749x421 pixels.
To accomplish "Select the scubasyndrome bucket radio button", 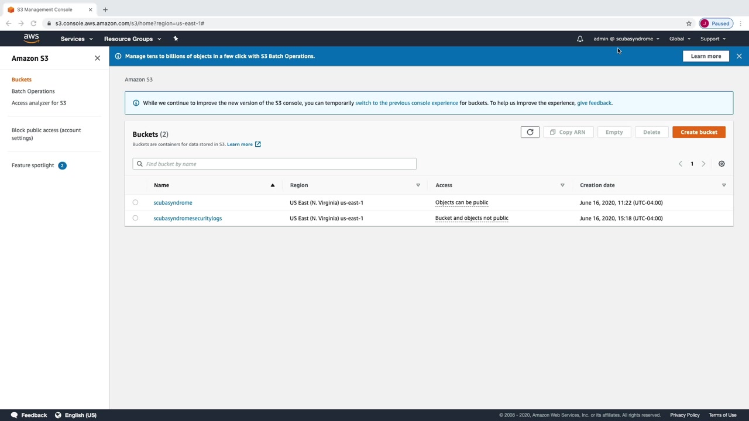I will pos(135,202).
